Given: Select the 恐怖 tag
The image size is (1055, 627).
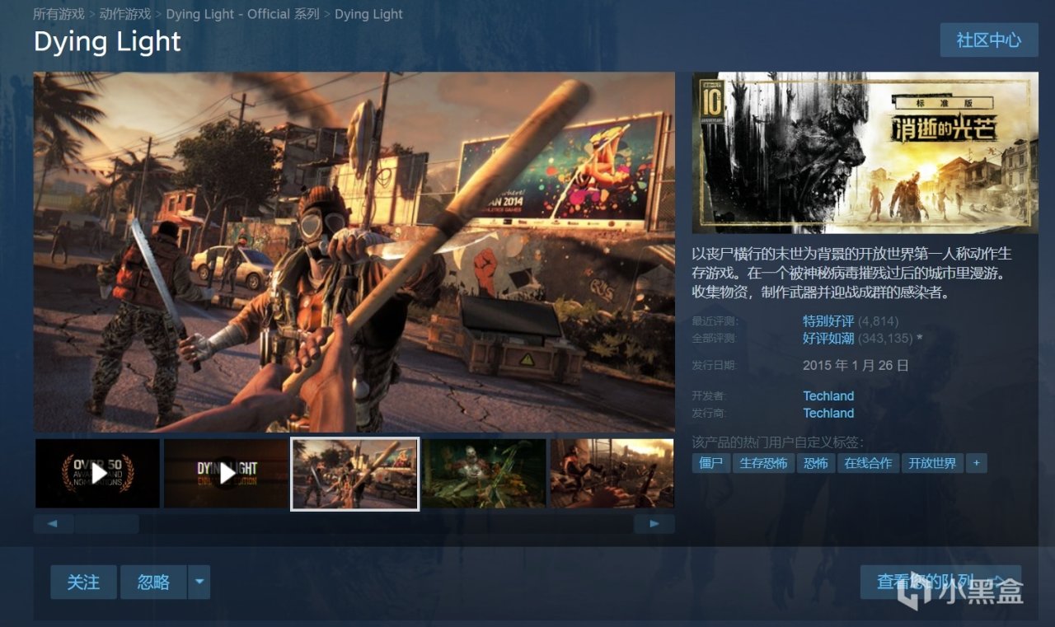Looking at the screenshot, I should coord(816,463).
